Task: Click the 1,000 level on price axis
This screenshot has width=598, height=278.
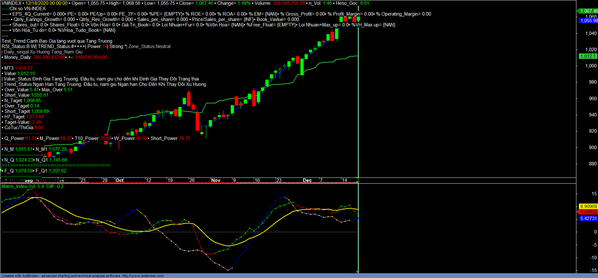Action: click(x=591, y=66)
